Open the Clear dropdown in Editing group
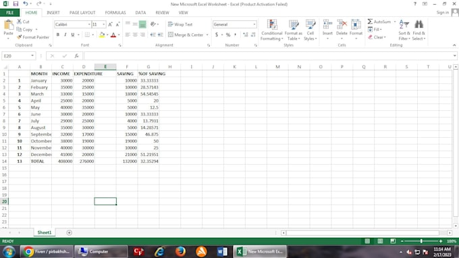 click(377, 37)
